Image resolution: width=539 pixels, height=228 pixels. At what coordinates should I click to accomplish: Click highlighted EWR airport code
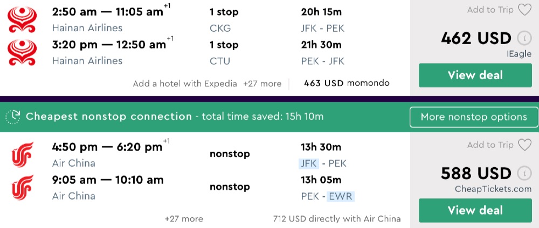click(x=341, y=196)
